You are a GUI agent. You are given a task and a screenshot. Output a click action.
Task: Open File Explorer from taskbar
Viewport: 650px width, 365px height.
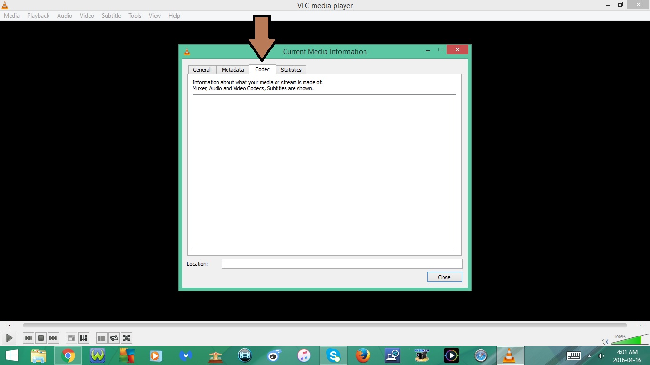pos(39,355)
